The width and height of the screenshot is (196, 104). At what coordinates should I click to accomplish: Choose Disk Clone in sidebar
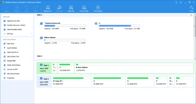11,44
